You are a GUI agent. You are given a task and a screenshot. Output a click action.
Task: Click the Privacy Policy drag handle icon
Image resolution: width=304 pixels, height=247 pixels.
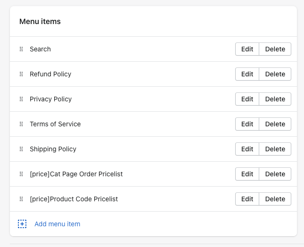[21, 99]
